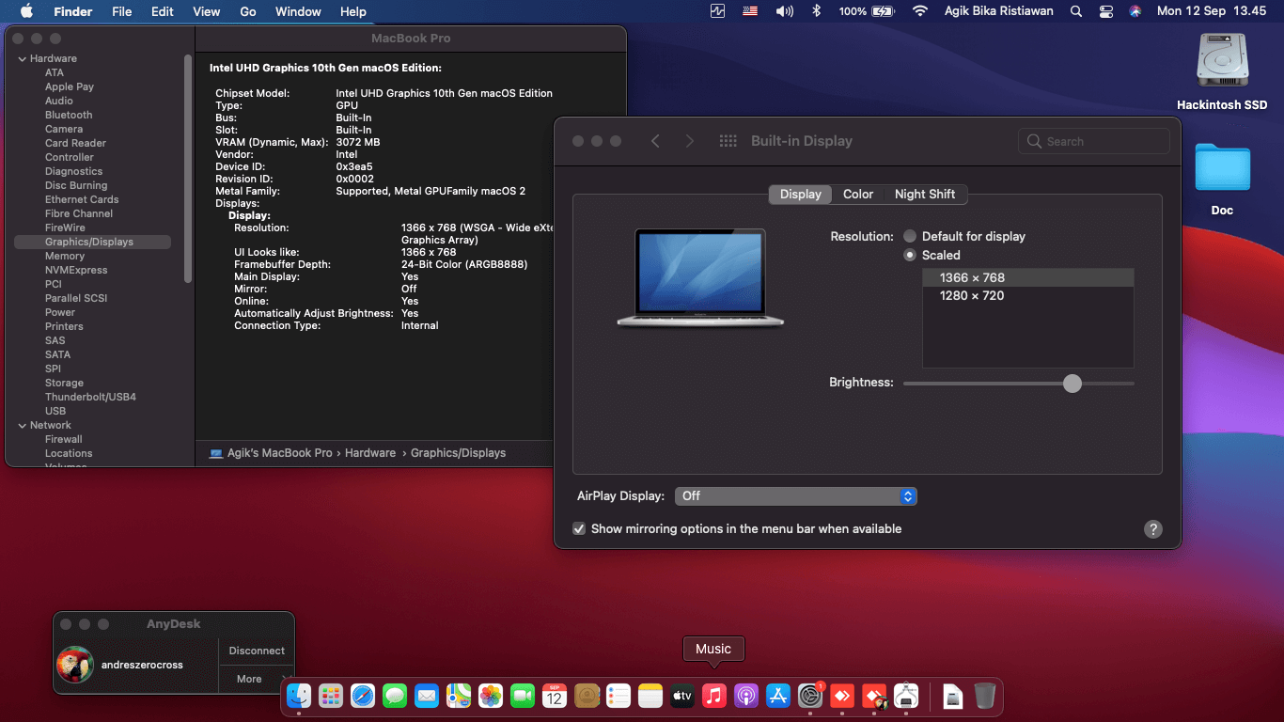Click the Disconnect button in AnyDesk
This screenshot has height=722, width=1284.
pos(257,651)
